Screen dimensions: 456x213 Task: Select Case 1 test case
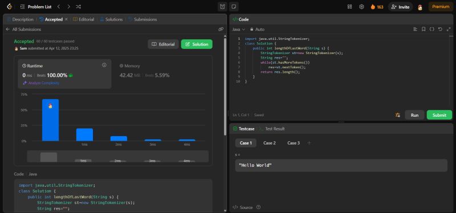[x=246, y=143]
